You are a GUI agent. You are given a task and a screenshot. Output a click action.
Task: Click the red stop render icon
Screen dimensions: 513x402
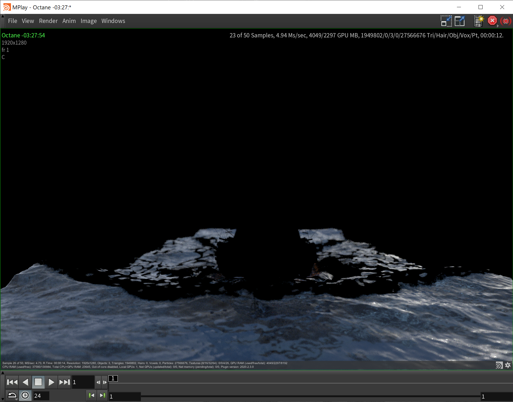492,21
